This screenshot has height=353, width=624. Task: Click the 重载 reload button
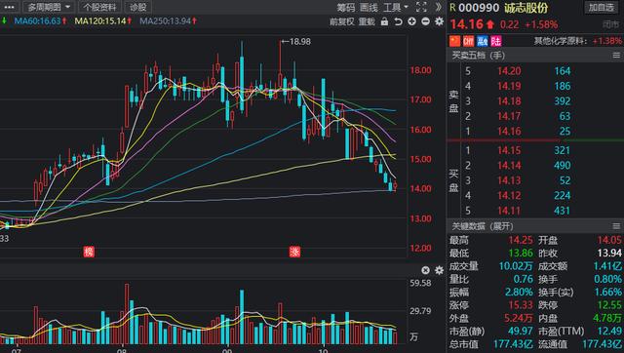(367, 21)
